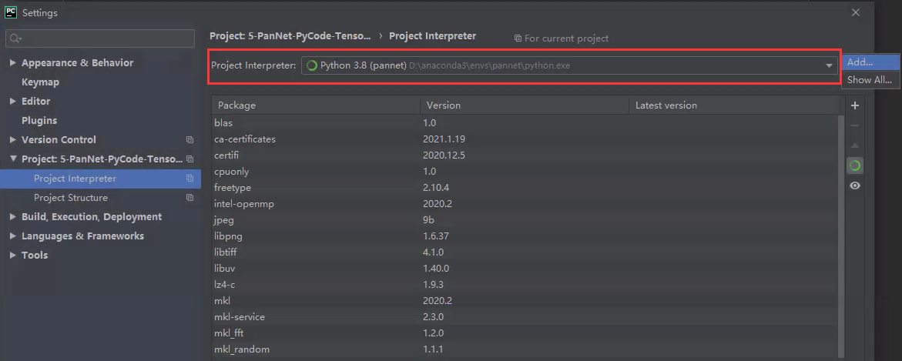The width and height of the screenshot is (902, 361).
Task: Click the project-scope icon beside Project Interpreter item
Action: (x=189, y=179)
